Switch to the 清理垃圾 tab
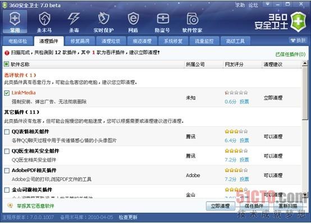311x223 pixels. pyautogui.click(x=111, y=41)
